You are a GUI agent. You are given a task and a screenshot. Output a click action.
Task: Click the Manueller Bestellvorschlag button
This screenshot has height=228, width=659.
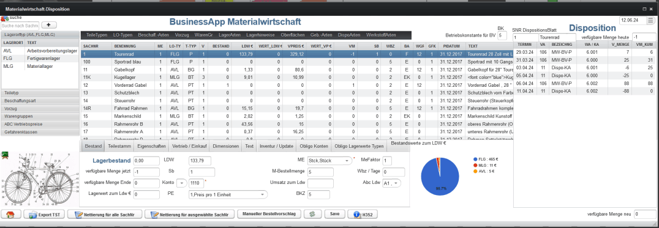(x=269, y=214)
